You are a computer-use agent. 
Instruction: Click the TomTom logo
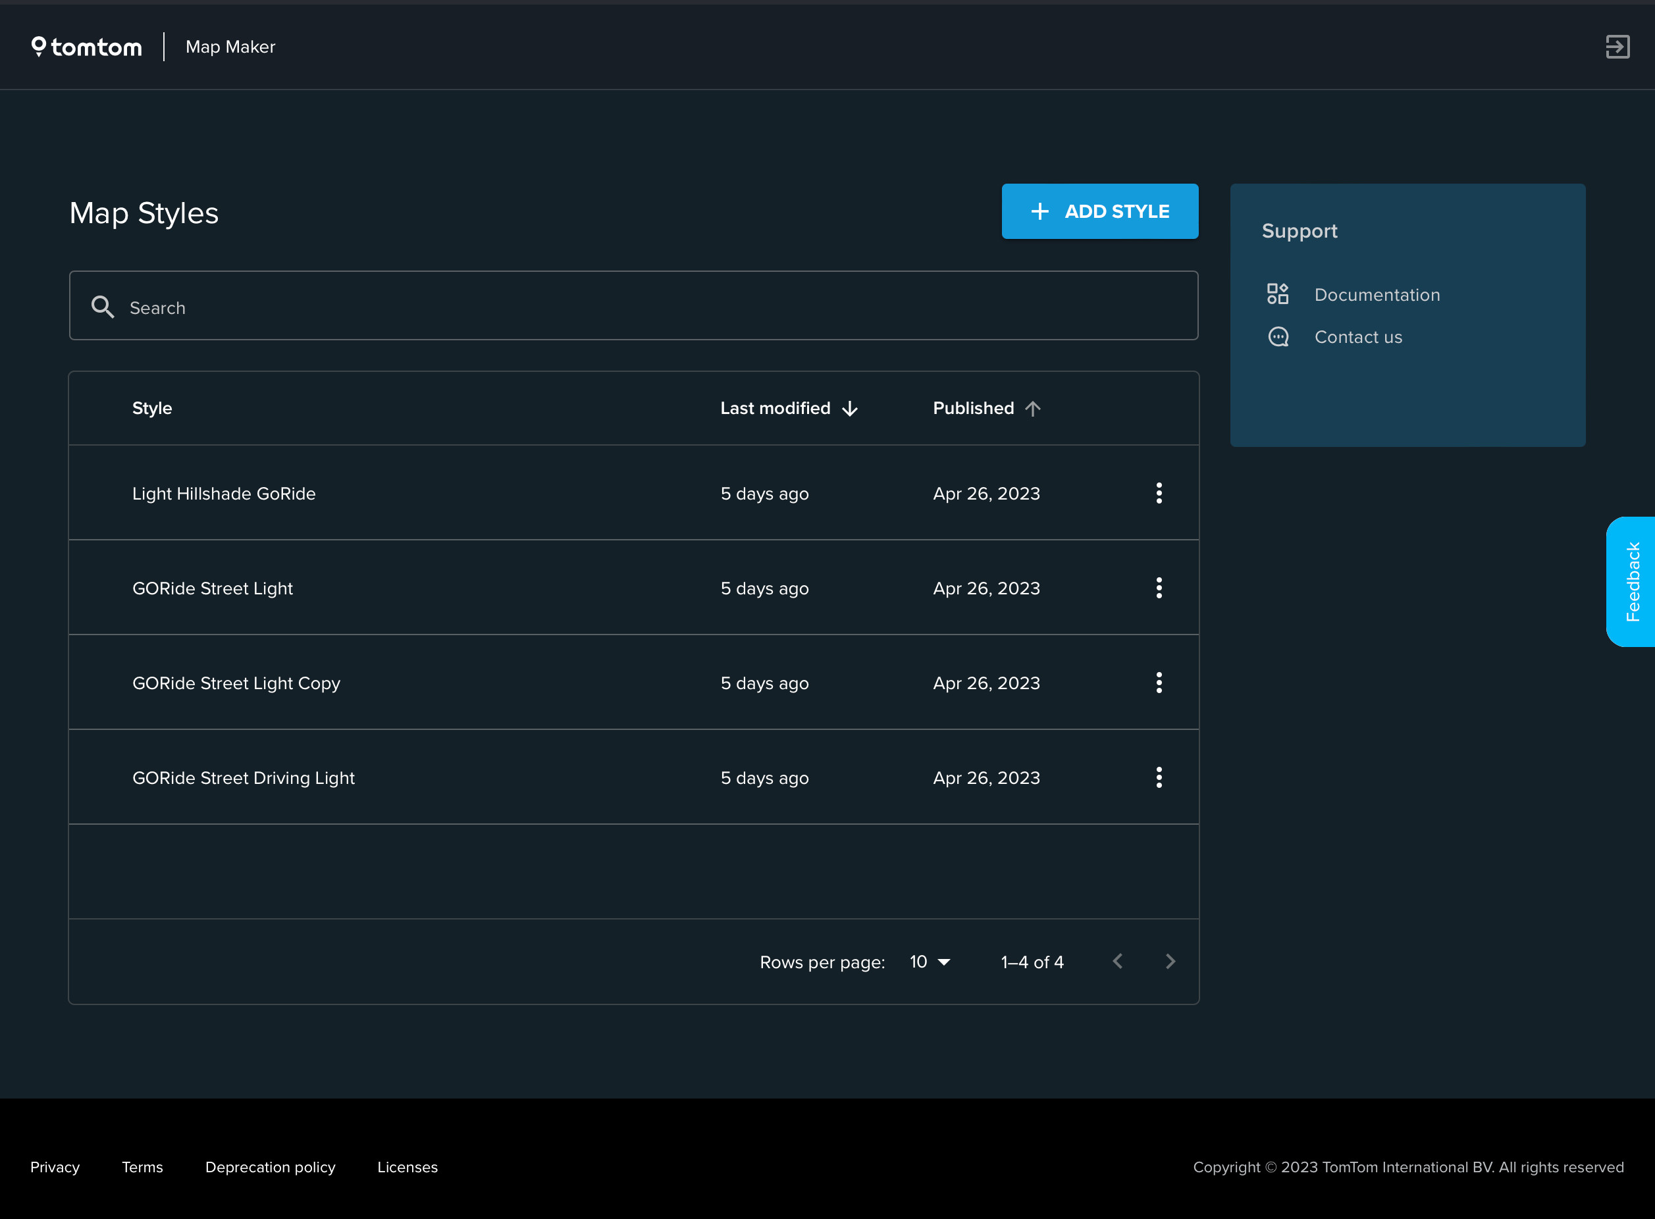coord(86,47)
